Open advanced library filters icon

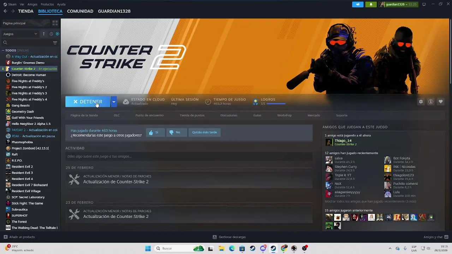click(x=55, y=43)
